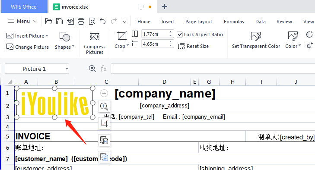Click into the formula bar input
The image size is (315, 170).
coord(213,69)
